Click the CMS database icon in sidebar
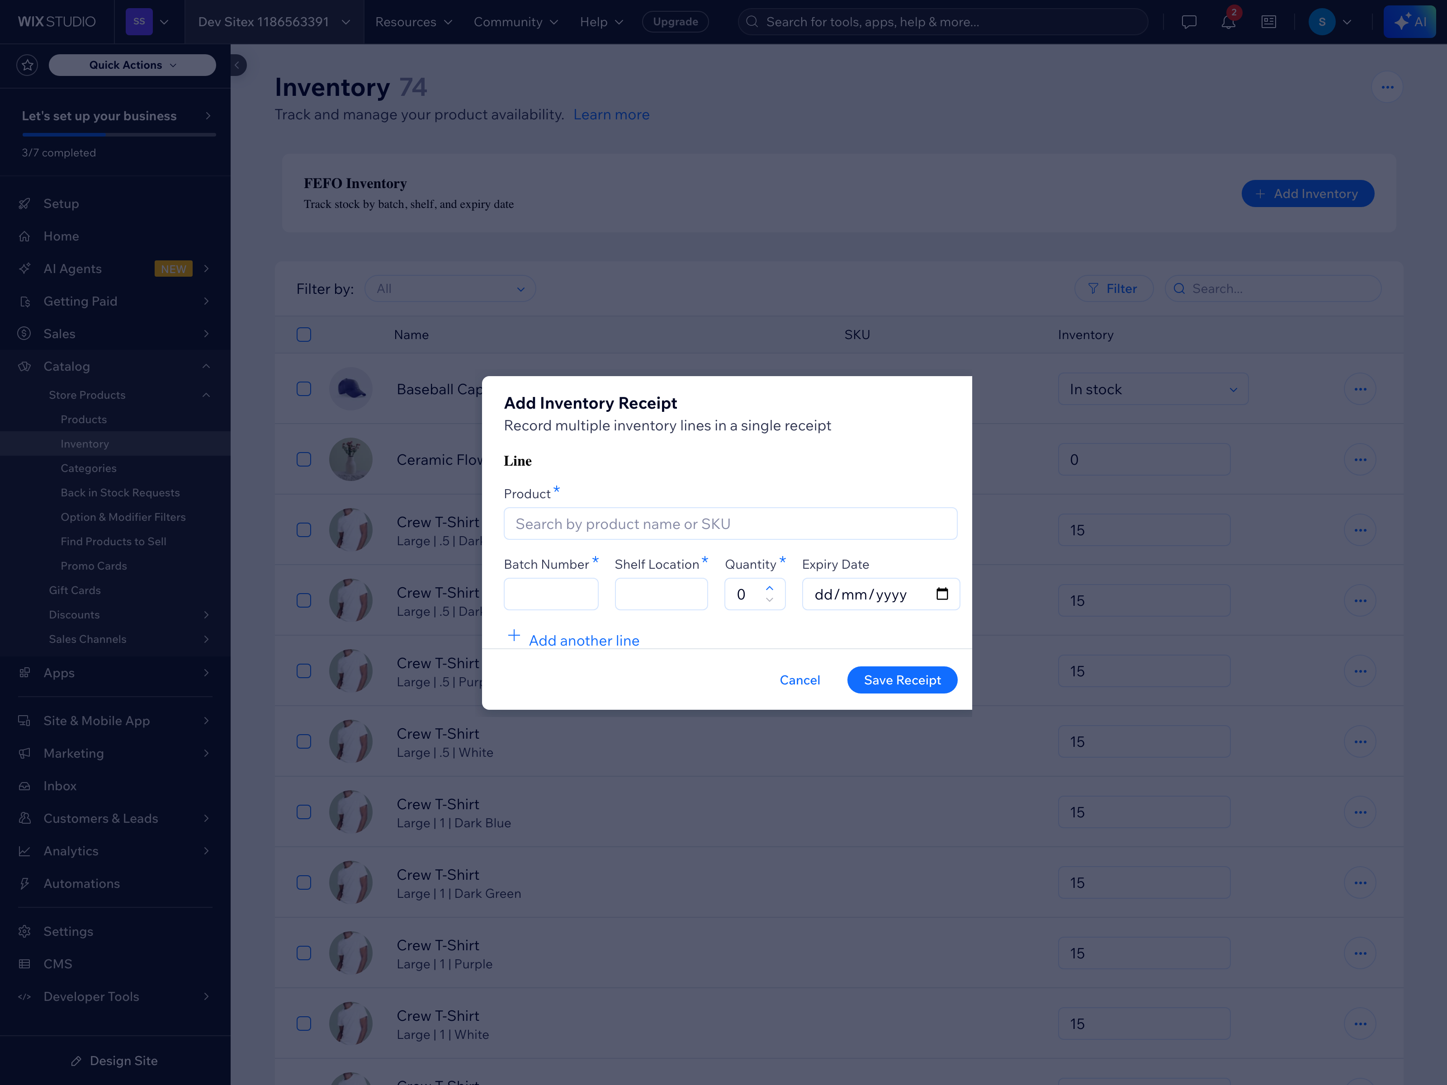The image size is (1447, 1085). (x=25, y=964)
